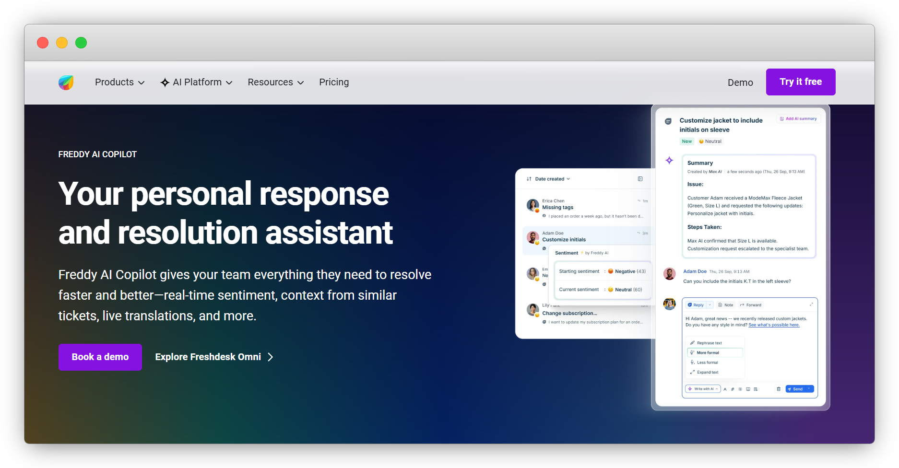This screenshot has width=899, height=468.
Task: Go to the Pricing page
Action: (x=334, y=82)
